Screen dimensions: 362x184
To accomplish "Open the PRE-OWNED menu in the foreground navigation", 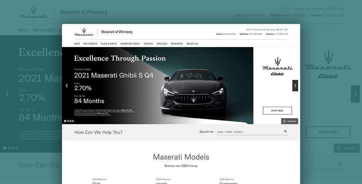I will click(x=90, y=44).
